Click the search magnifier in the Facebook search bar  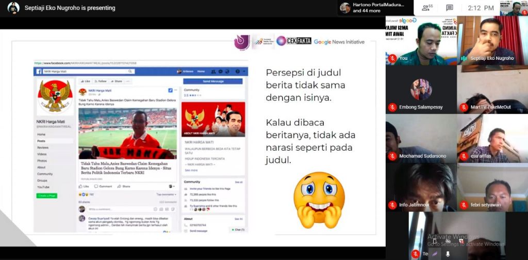pos(130,71)
